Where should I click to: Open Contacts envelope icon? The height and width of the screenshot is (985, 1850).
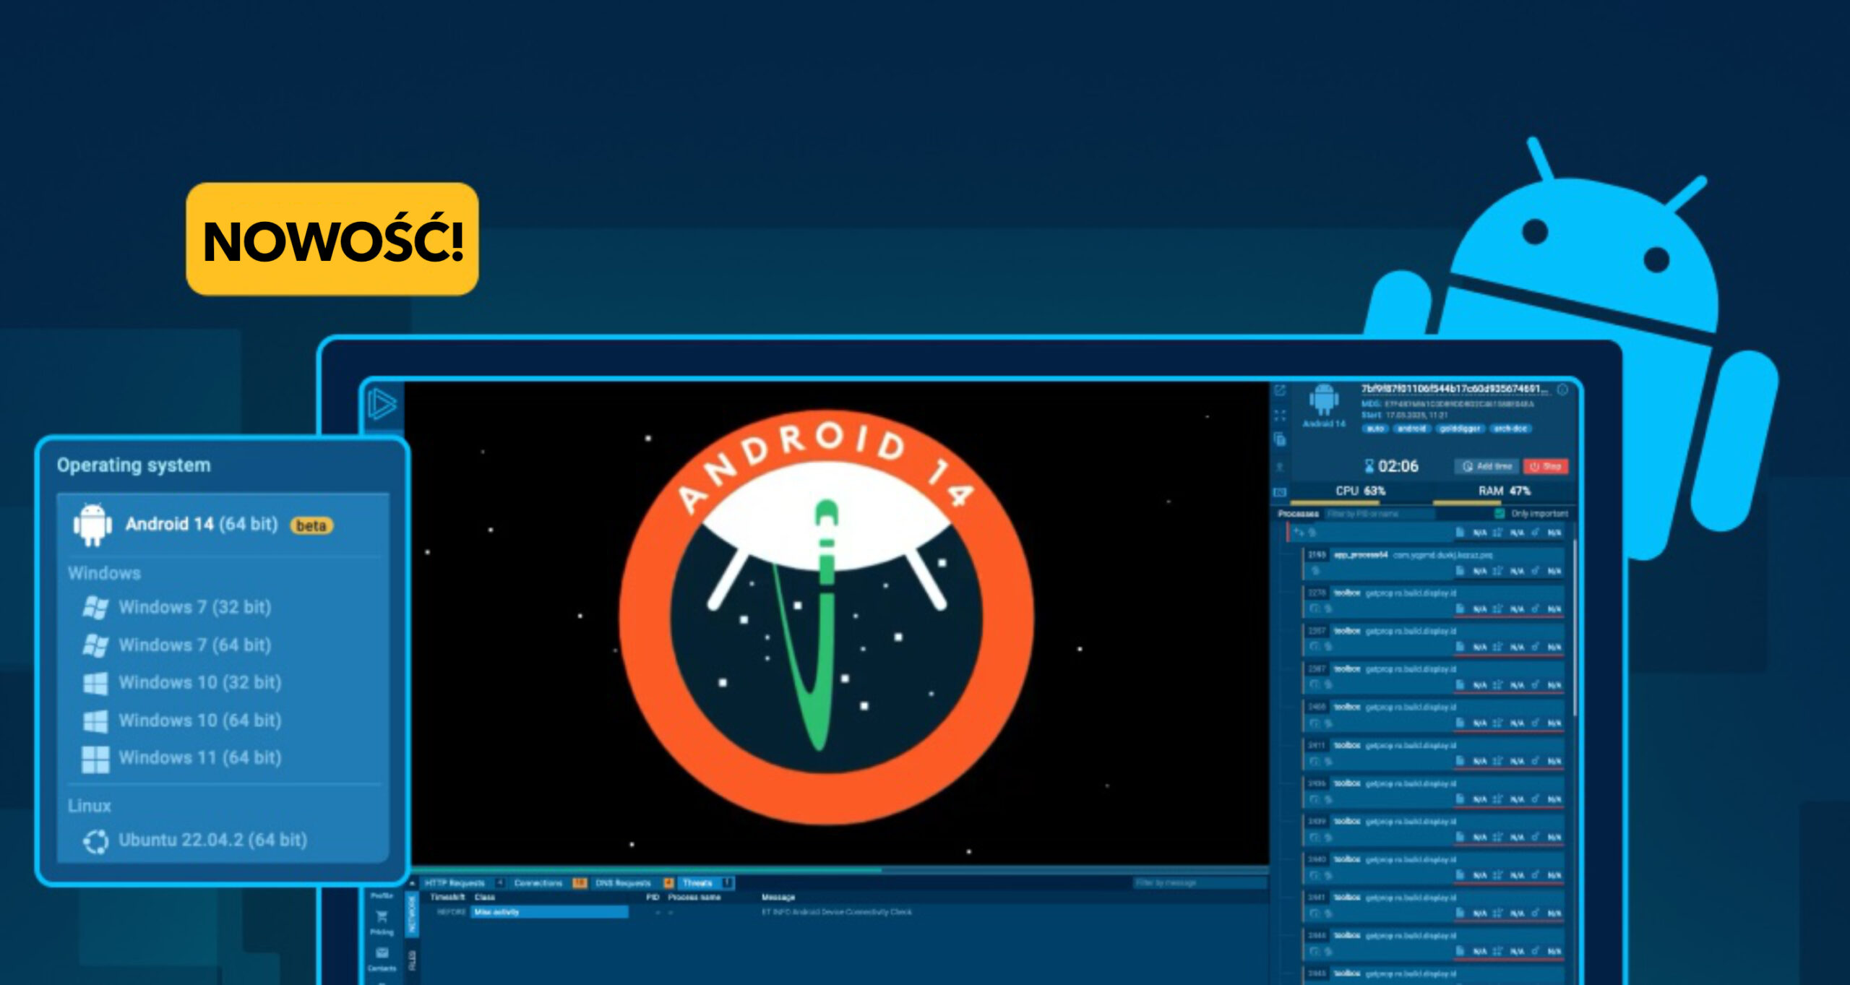tap(382, 953)
